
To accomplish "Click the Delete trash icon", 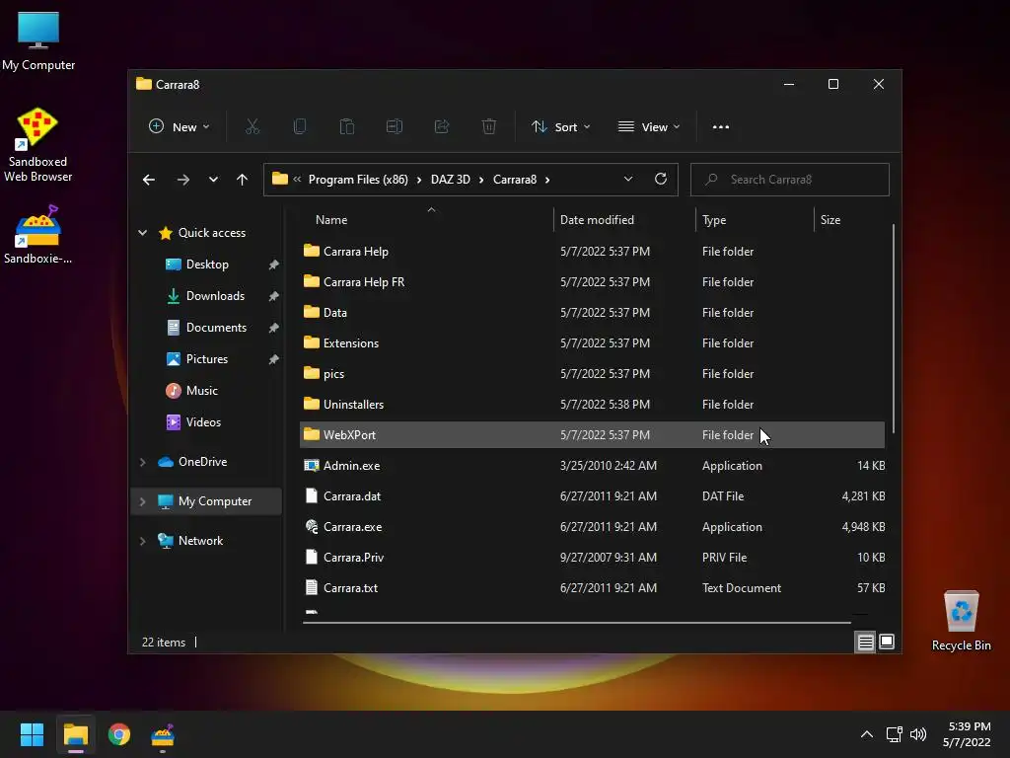I will [x=489, y=127].
